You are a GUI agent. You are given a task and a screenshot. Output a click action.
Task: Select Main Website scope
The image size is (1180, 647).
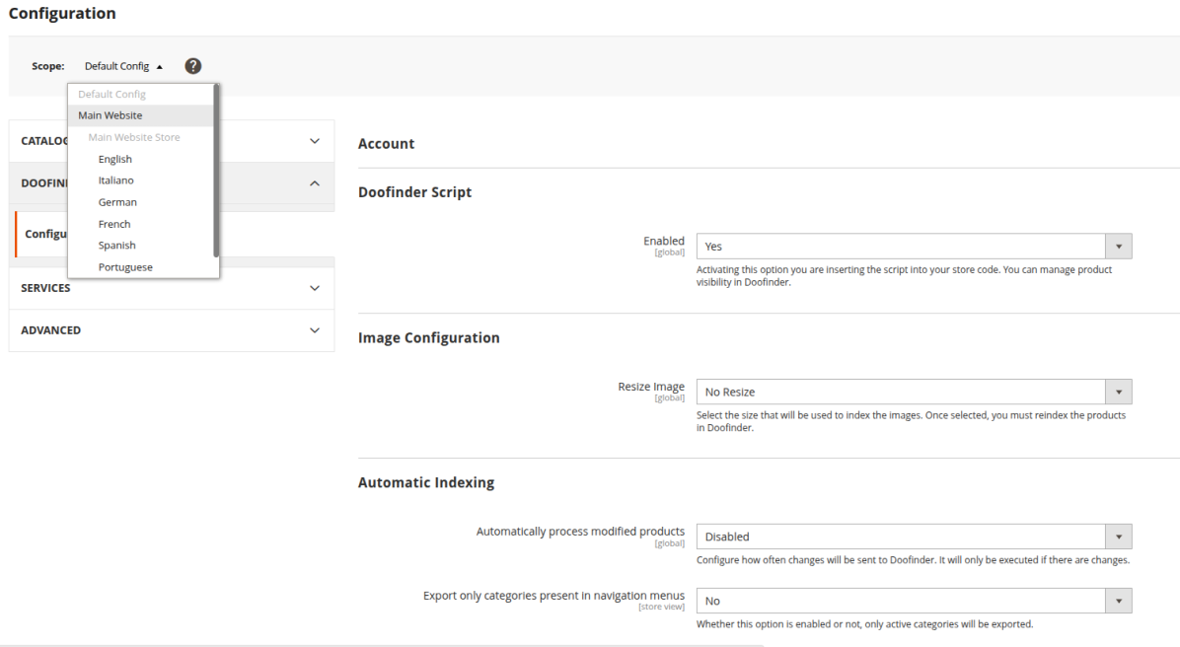click(x=141, y=115)
